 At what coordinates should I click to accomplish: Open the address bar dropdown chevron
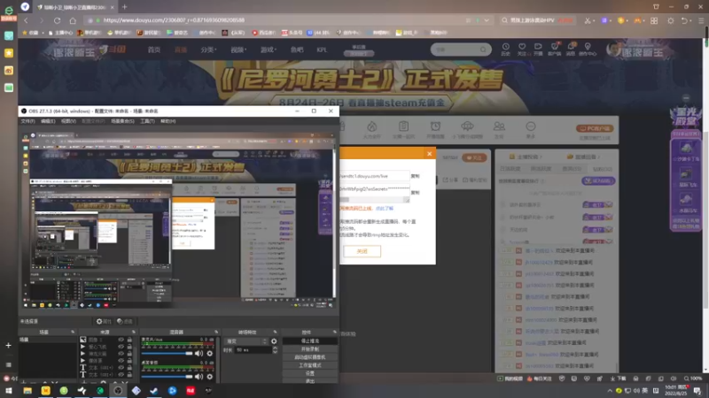click(487, 20)
